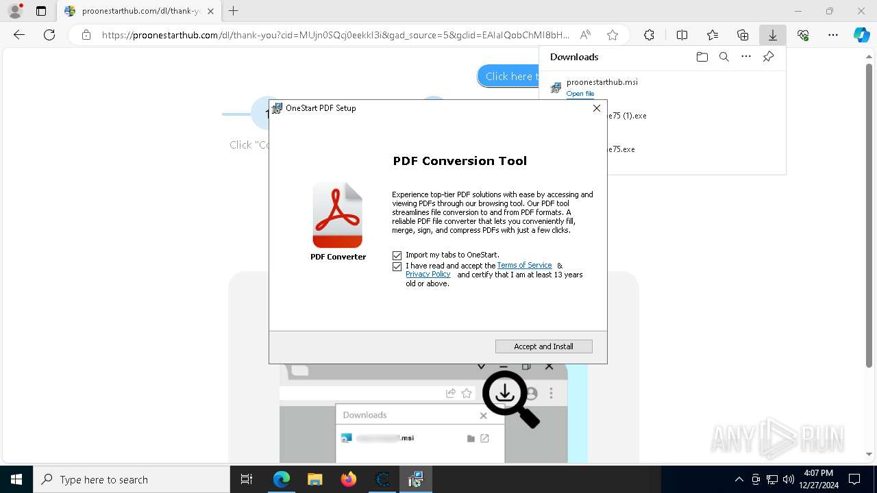This screenshot has width=877, height=493.
Task: Open Microsoft Edge from the taskbar
Action: pos(282,479)
